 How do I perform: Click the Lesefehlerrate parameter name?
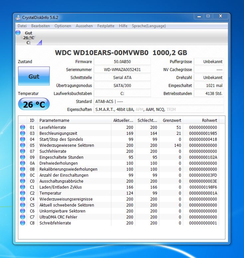pyautogui.click(x=53, y=128)
